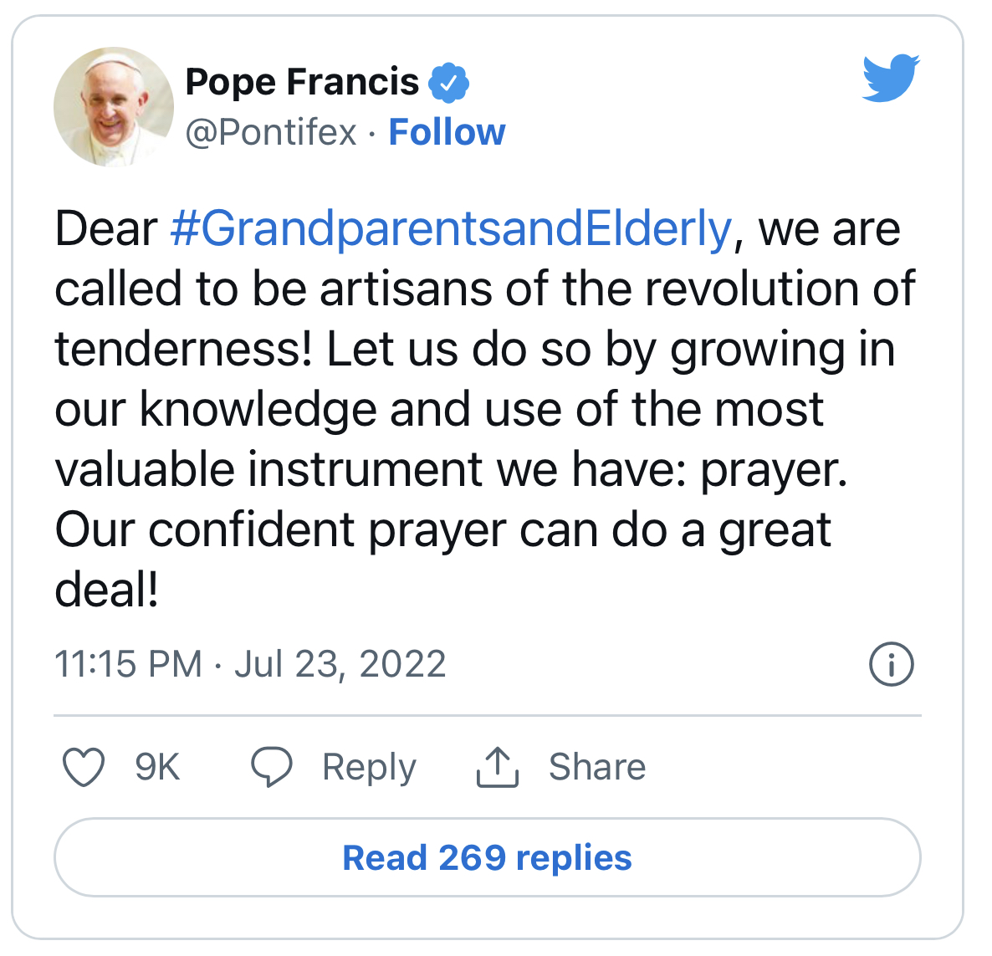
Task: Click the blue verified badge
Action: (x=448, y=83)
